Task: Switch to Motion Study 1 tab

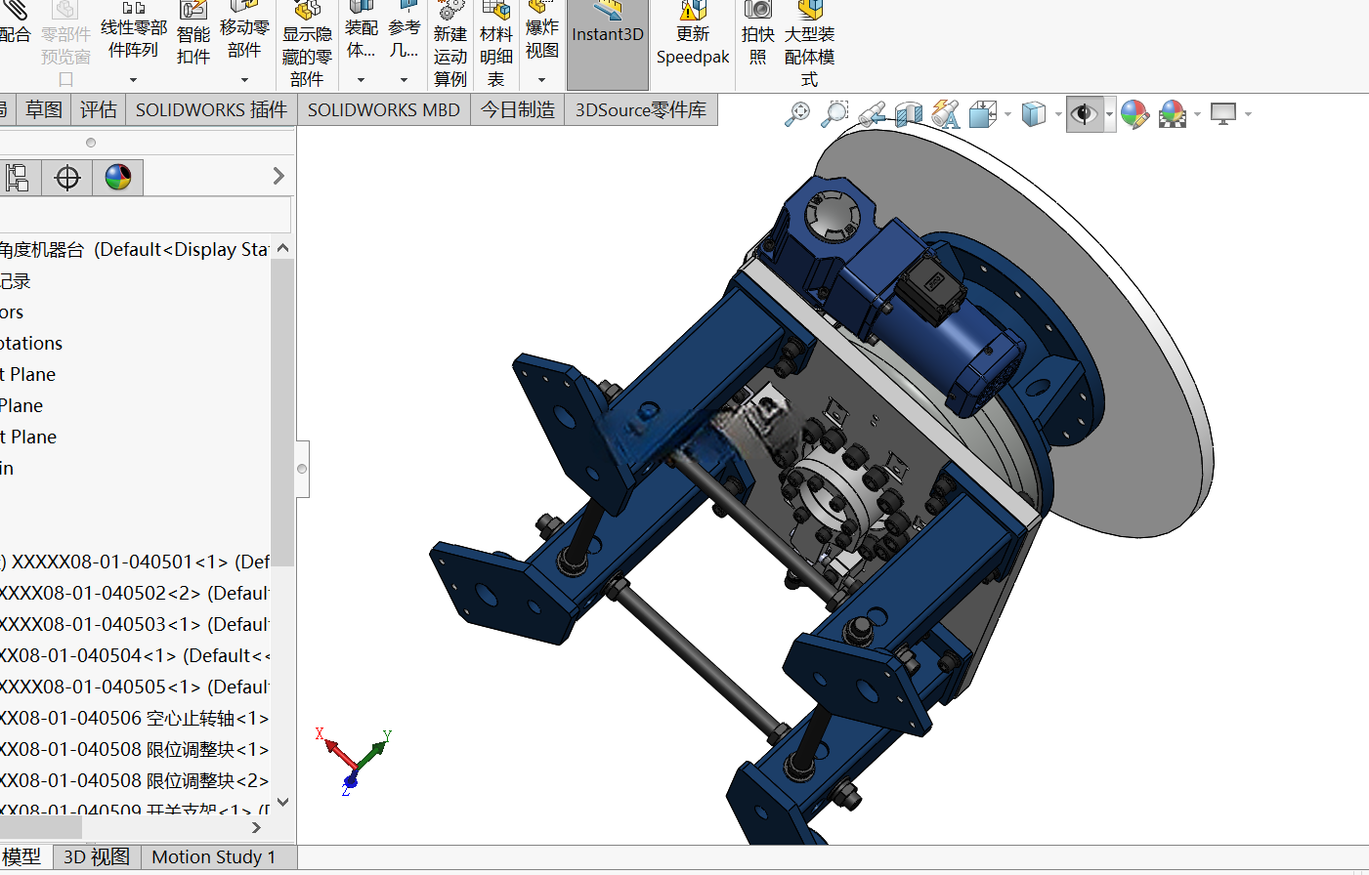Action: (x=213, y=857)
